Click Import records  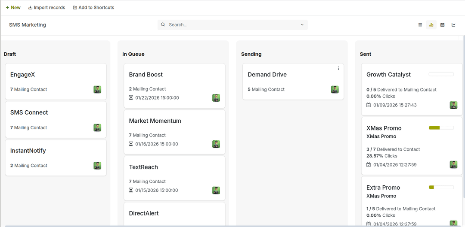click(x=46, y=8)
